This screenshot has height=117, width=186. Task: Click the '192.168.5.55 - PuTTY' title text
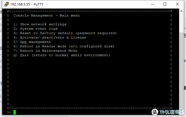coord(27,4)
